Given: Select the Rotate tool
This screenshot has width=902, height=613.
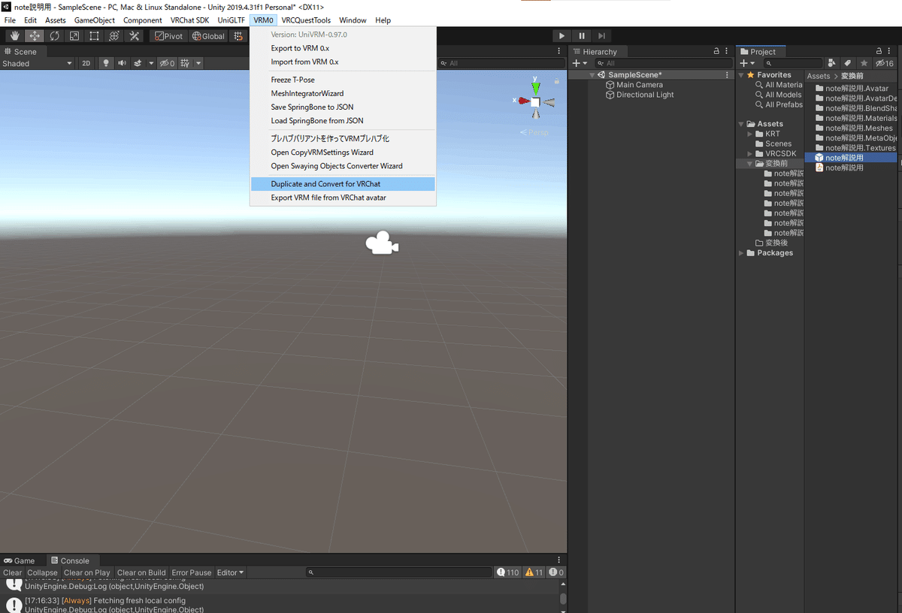Looking at the screenshot, I should pos(54,36).
